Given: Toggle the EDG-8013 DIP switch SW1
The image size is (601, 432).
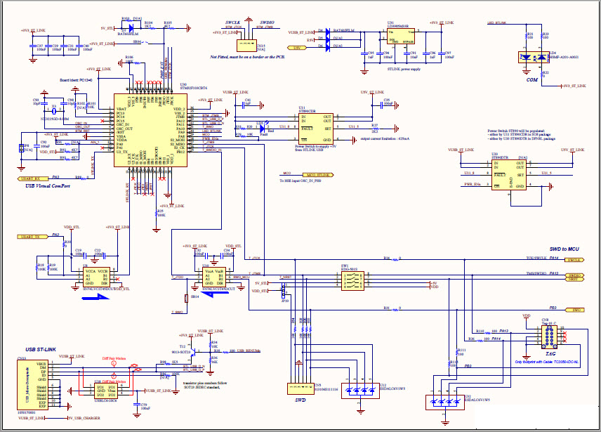Looking at the screenshot, I should click(x=353, y=280).
